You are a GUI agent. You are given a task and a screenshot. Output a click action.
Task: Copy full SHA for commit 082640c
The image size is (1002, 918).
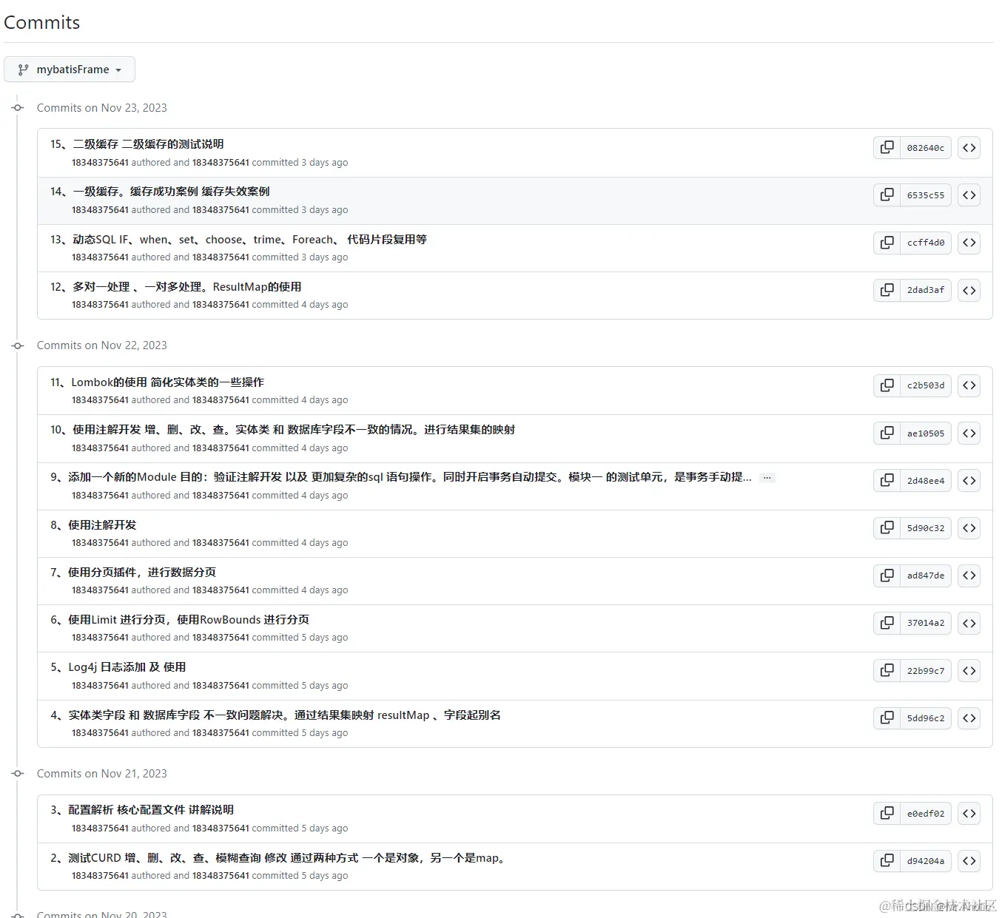pos(887,148)
